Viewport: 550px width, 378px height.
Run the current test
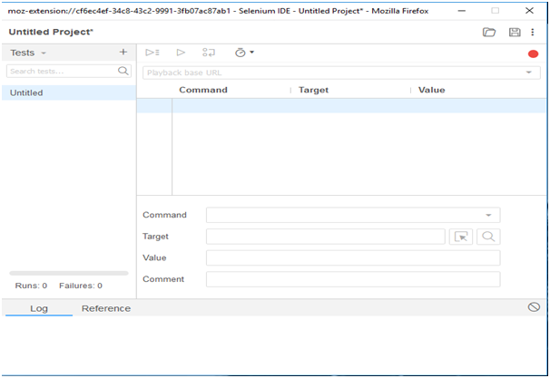click(181, 53)
